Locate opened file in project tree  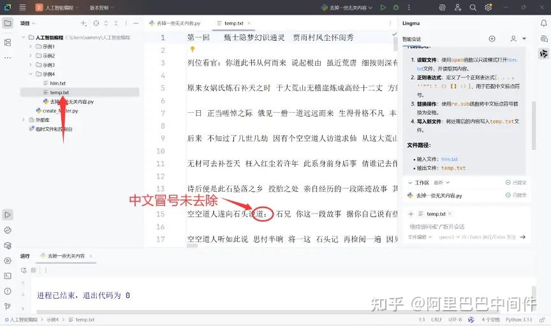click(x=96, y=23)
